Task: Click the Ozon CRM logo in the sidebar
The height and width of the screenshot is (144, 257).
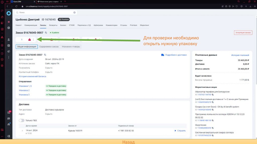Action: tap(9, 13)
